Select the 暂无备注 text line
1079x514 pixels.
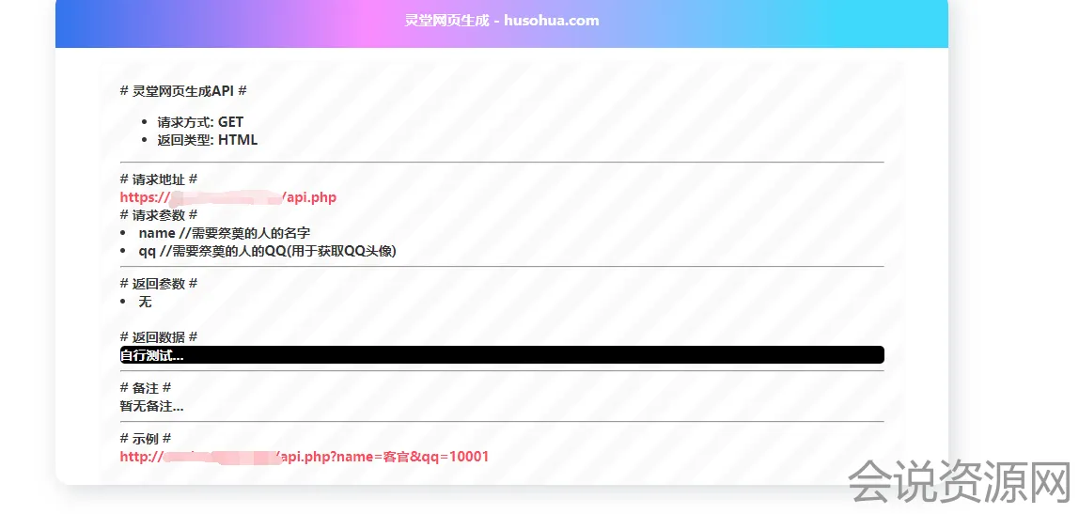coord(151,406)
